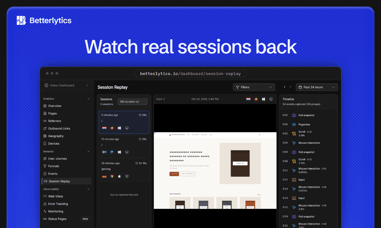Open the Overview page icon in sidebar

pyautogui.click(x=45, y=106)
